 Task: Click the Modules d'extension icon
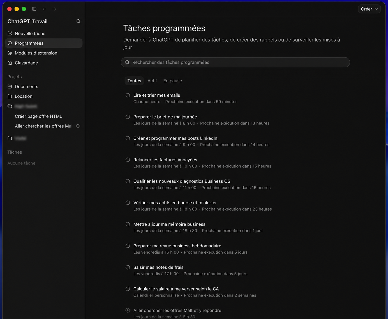click(10, 53)
